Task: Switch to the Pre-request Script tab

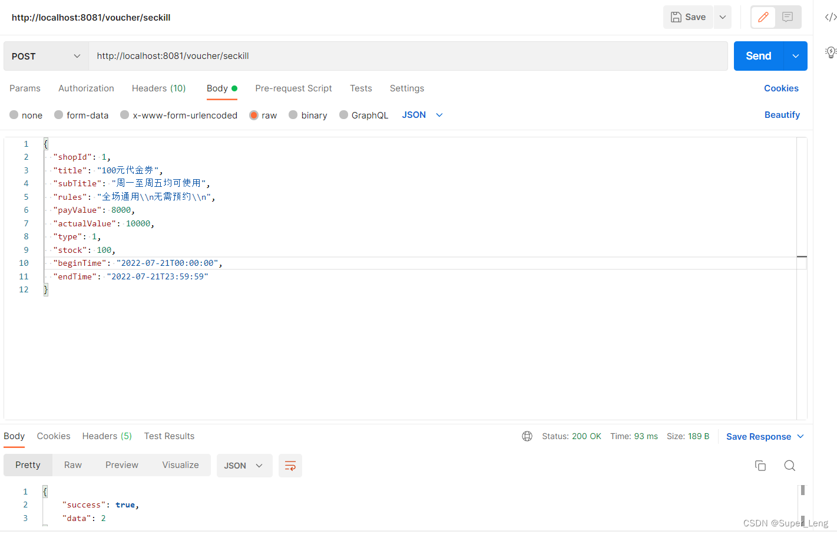Action: click(293, 88)
